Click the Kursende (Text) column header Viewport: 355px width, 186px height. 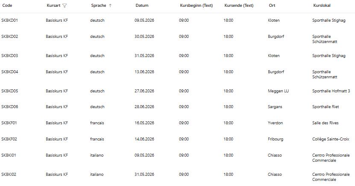pyautogui.click(x=239, y=6)
